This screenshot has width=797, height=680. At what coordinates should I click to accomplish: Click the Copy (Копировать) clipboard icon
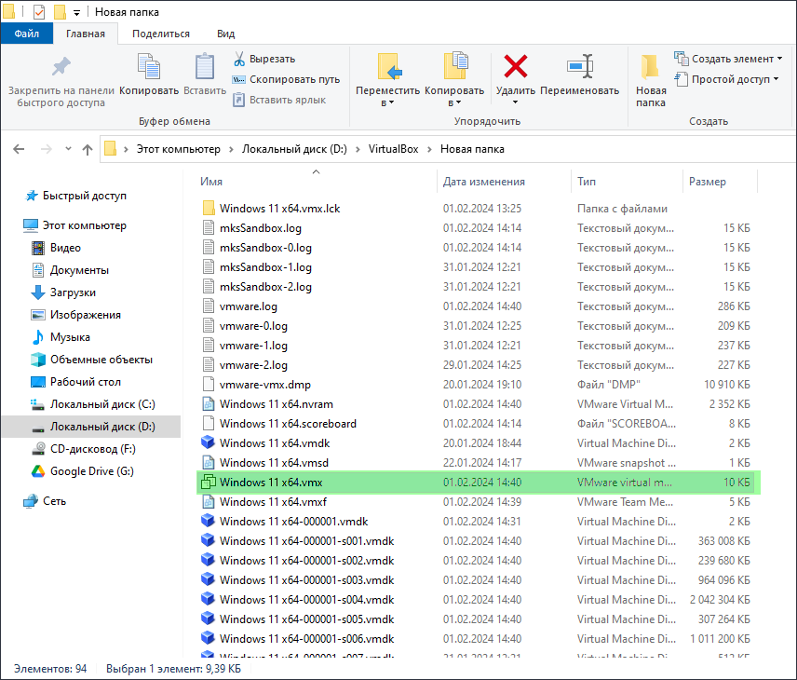149,67
